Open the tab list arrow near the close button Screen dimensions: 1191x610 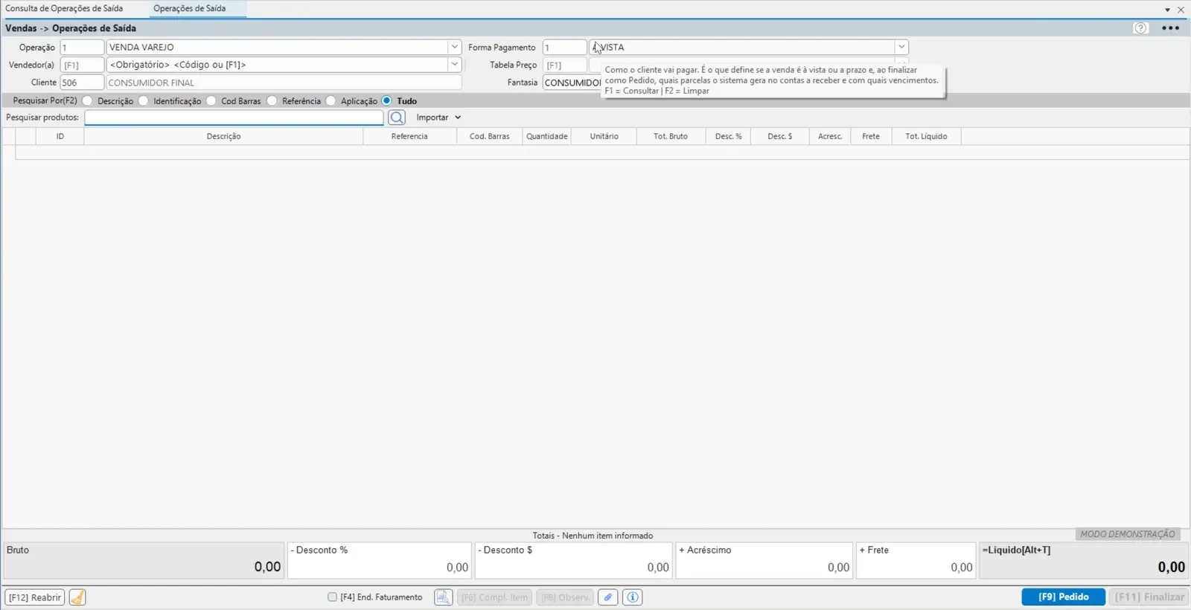pos(1167,10)
